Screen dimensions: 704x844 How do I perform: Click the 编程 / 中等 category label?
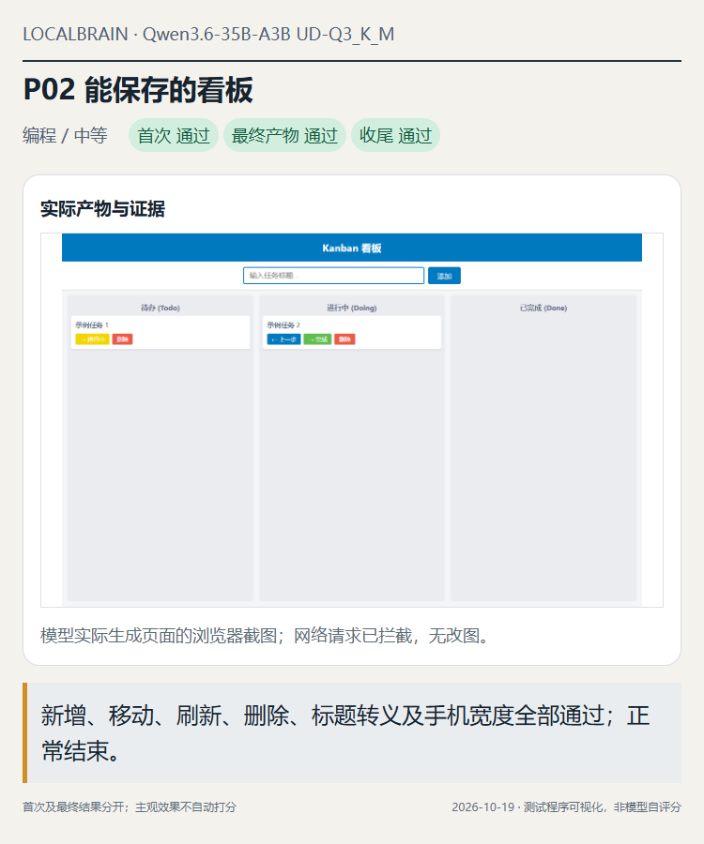pos(65,135)
